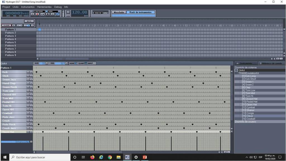Click the Rewind transport button

pyautogui.click(x=32, y=14)
